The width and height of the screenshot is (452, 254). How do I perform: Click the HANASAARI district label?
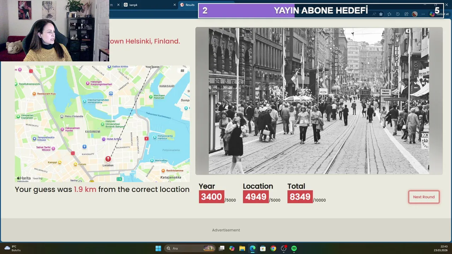(167, 86)
